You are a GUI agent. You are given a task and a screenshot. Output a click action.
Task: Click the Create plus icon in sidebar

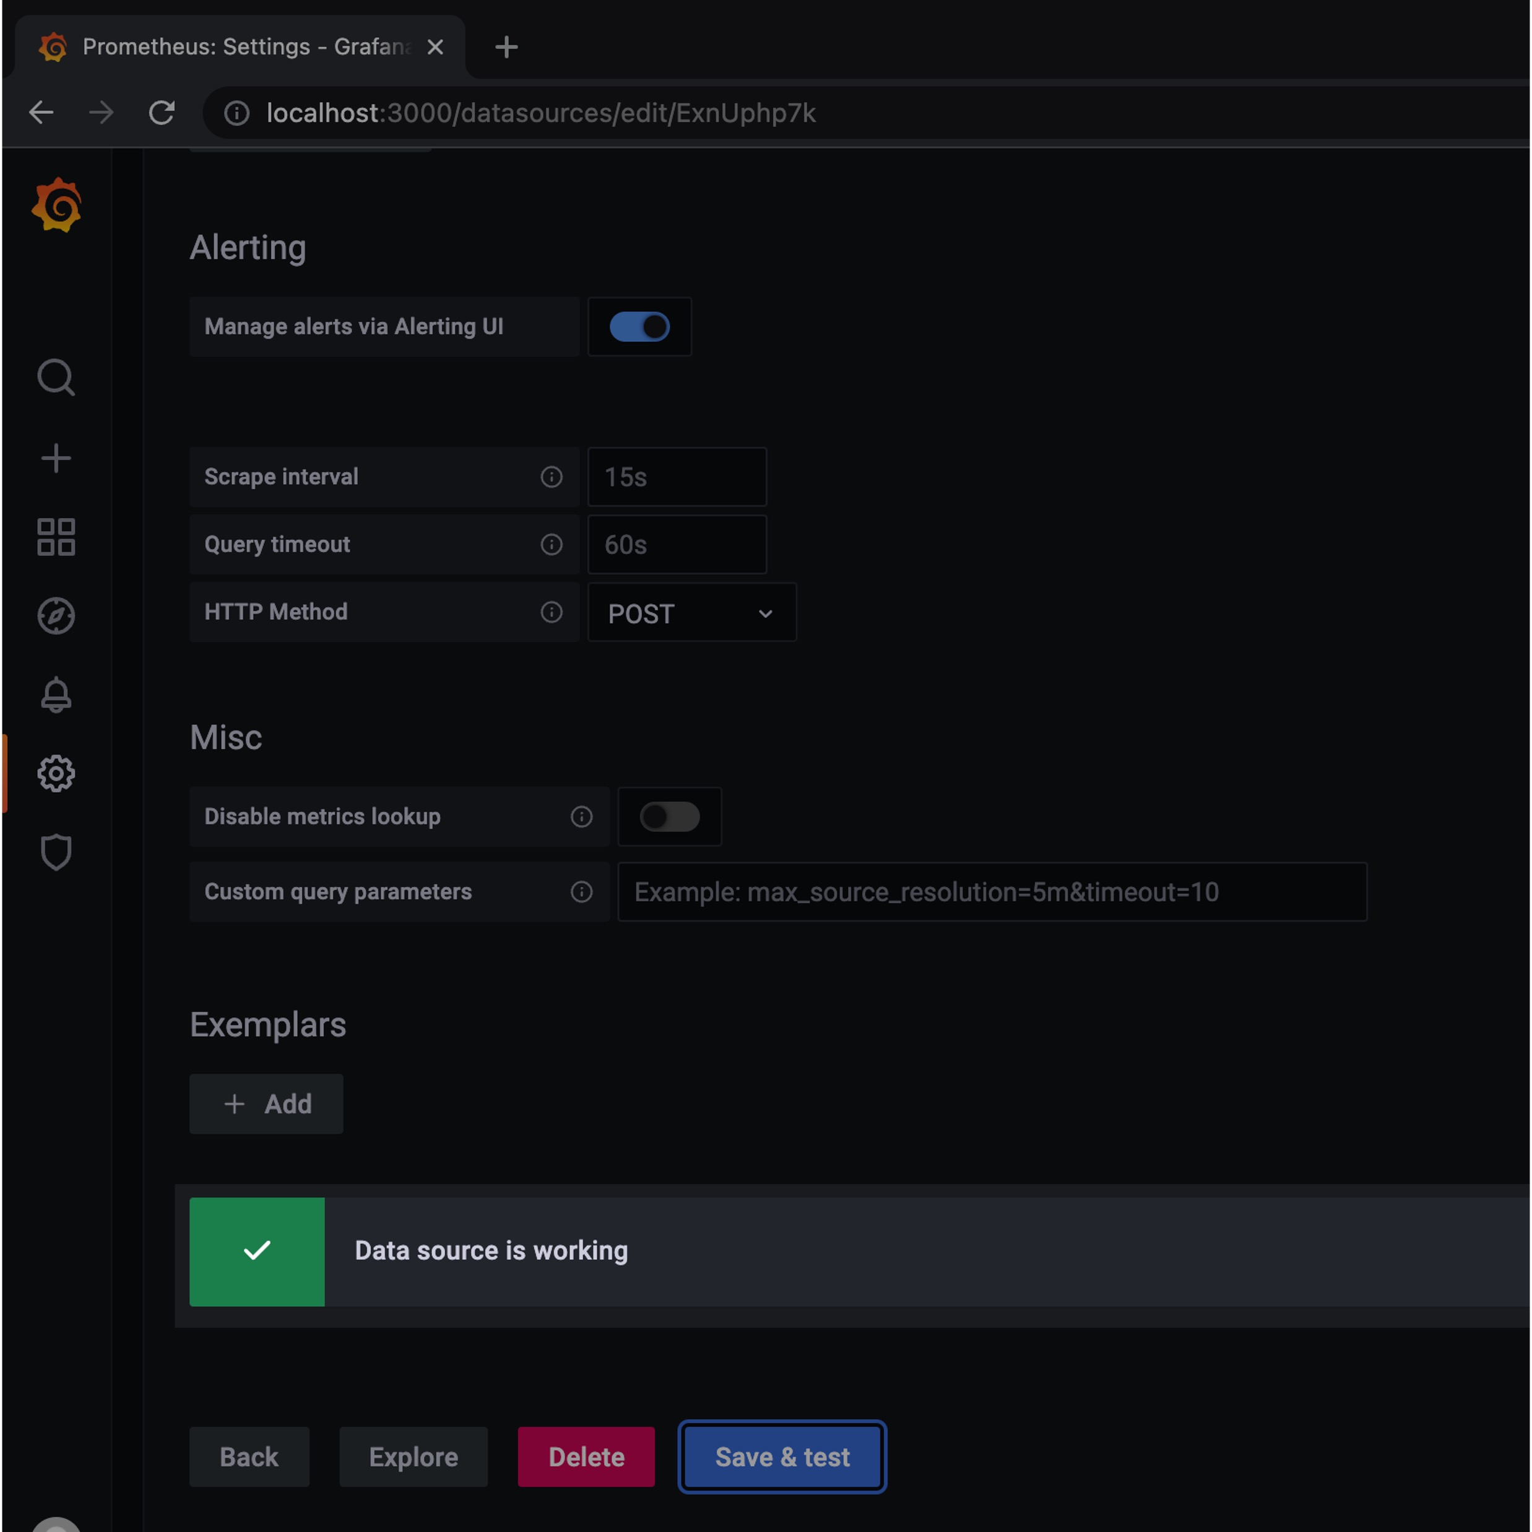(56, 457)
